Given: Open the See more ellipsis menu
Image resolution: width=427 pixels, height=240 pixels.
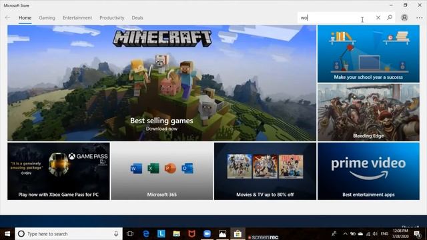Looking at the screenshot, I should (x=420, y=18).
